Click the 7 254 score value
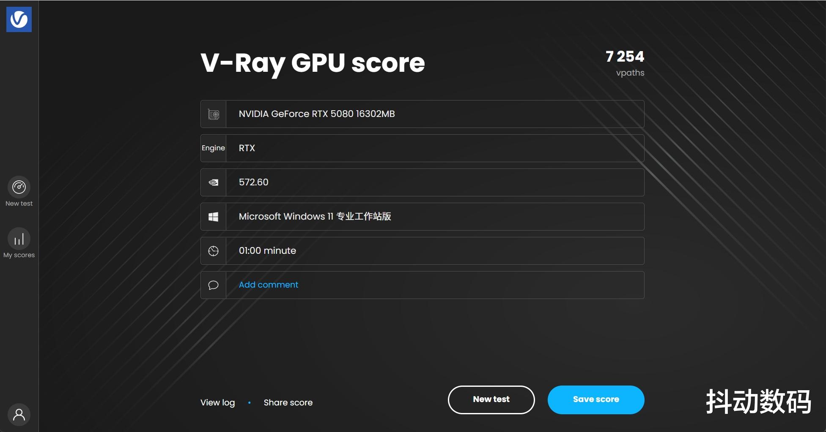The width and height of the screenshot is (826, 432). click(625, 57)
